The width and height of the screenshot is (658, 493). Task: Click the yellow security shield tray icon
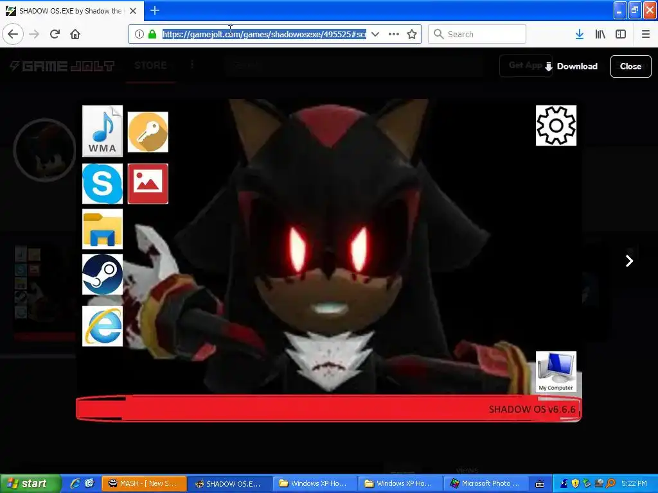click(x=575, y=483)
